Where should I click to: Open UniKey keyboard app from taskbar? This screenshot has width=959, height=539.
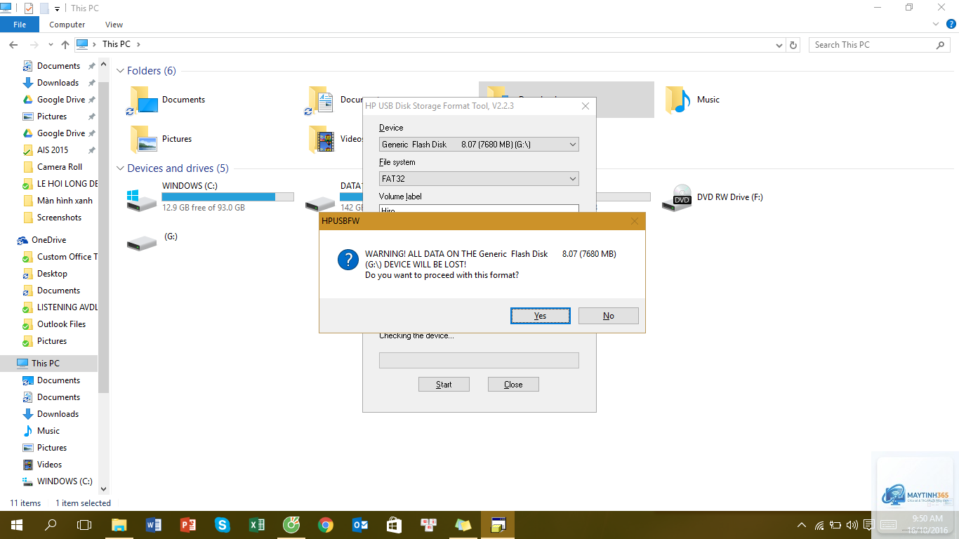pos(429,525)
